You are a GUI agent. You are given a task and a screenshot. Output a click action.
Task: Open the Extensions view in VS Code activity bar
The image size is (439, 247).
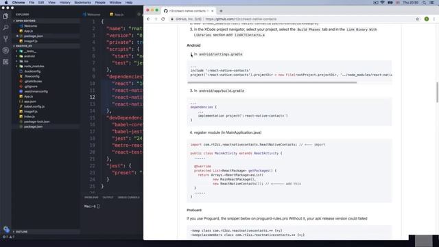point(5,62)
